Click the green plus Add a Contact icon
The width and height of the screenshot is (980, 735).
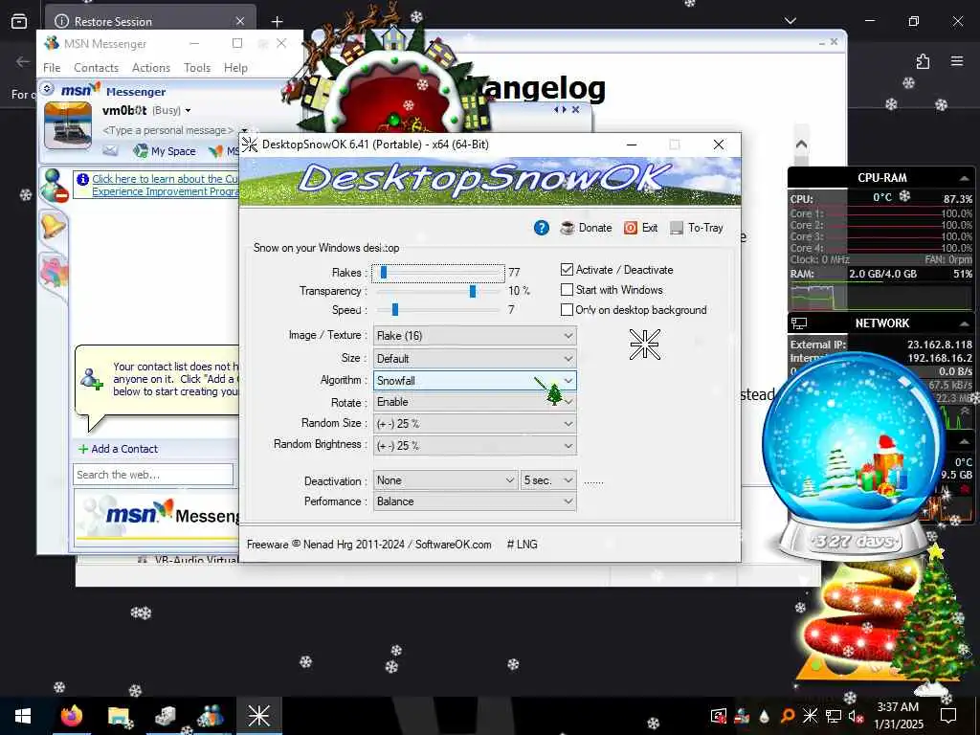pos(83,449)
